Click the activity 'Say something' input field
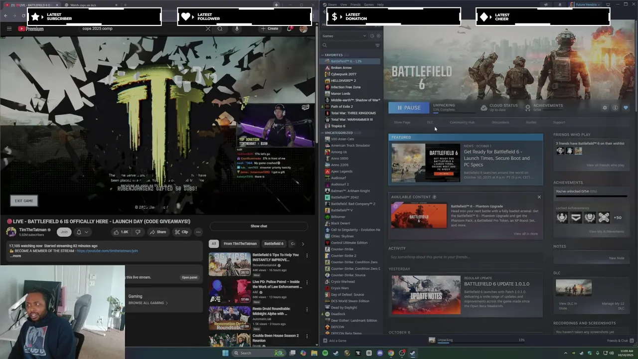Image resolution: width=638 pixels, height=359 pixels. (466, 257)
